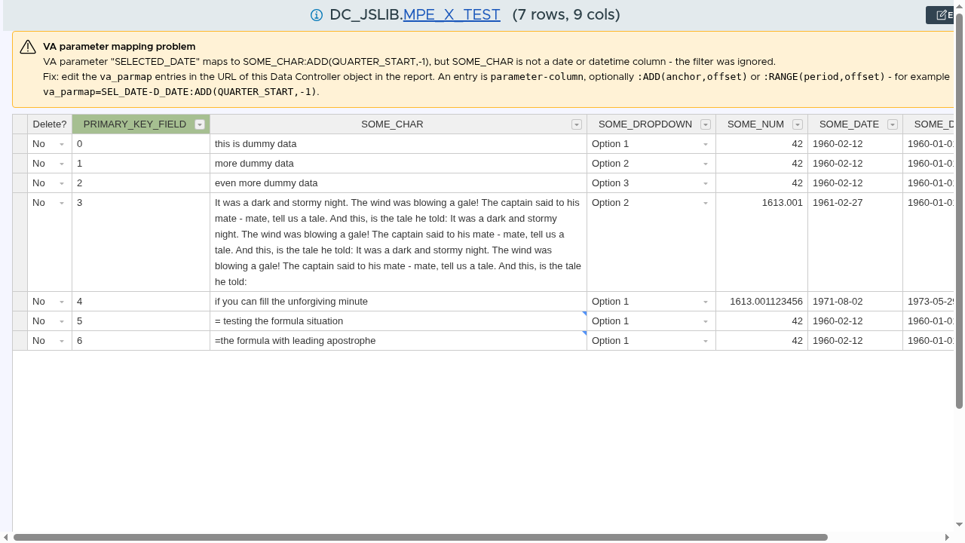965x543 pixels.
Task: Click the info icon beside DC_JSLIB title
Action: tap(317, 15)
